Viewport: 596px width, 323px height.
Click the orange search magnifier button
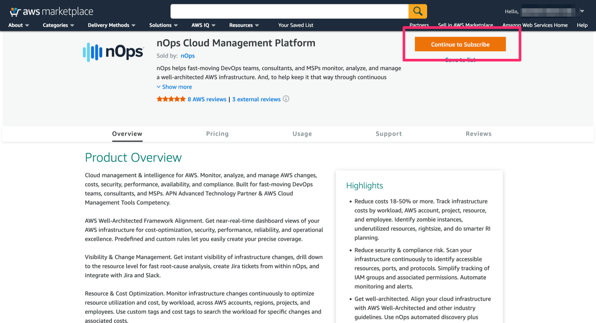point(418,11)
